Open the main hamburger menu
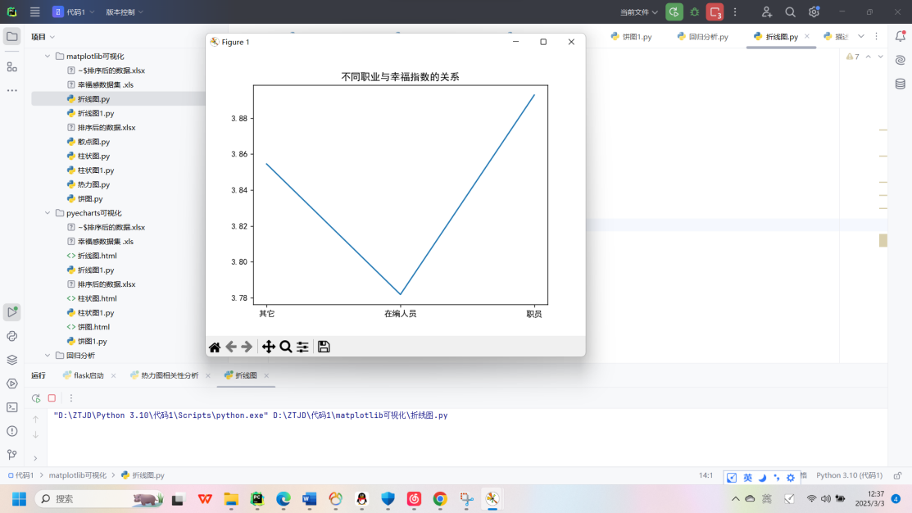The width and height of the screenshot is (912, 513). [x=35, y=11]
